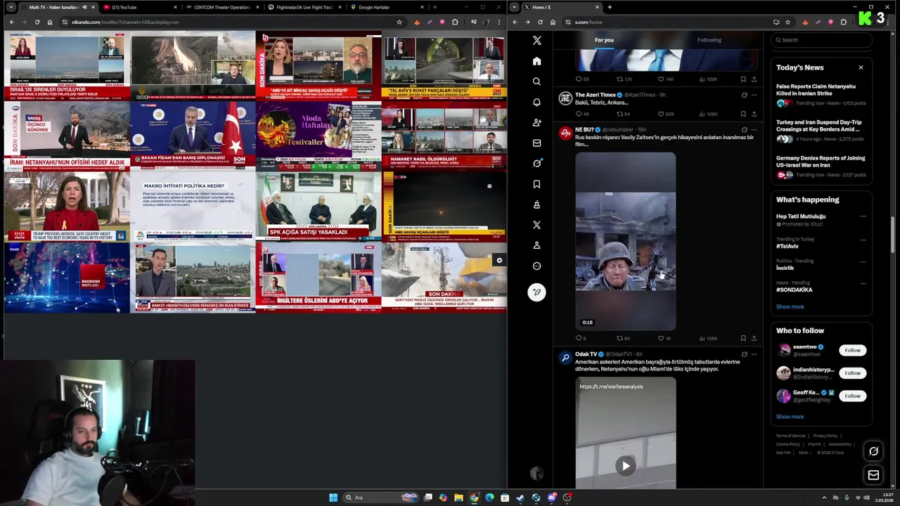Click settings gear on bottom-right TV tile

pyautogui.click(x=499, y=260)
